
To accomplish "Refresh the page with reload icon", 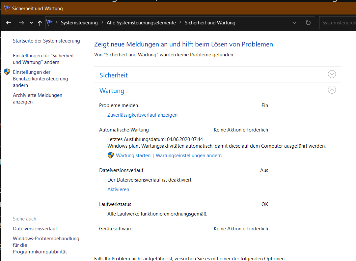I will (308, 23).
